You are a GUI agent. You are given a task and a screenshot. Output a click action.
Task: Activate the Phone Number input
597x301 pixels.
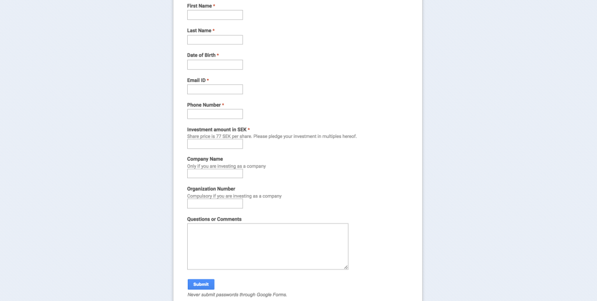click(215, 114)
